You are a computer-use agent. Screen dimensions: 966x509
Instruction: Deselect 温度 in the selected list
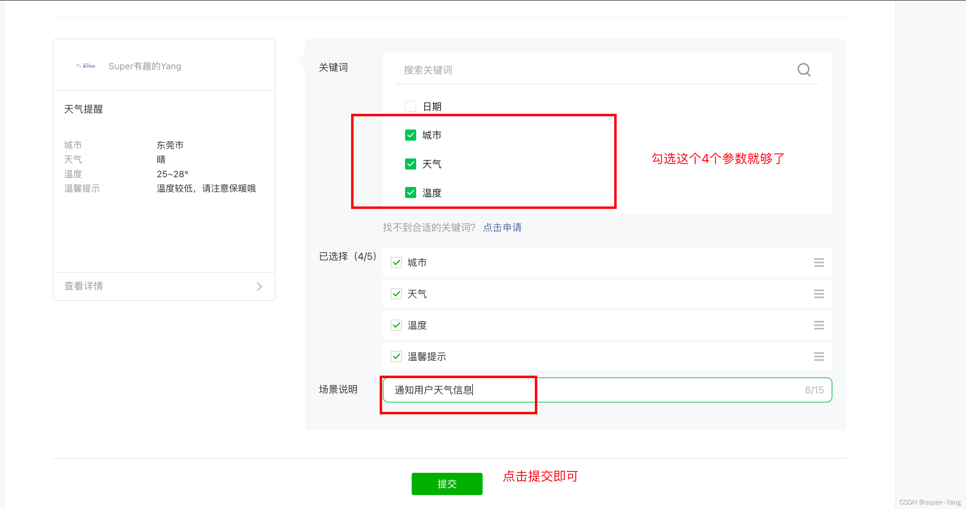pyautogui.click(x=396, y=325)
